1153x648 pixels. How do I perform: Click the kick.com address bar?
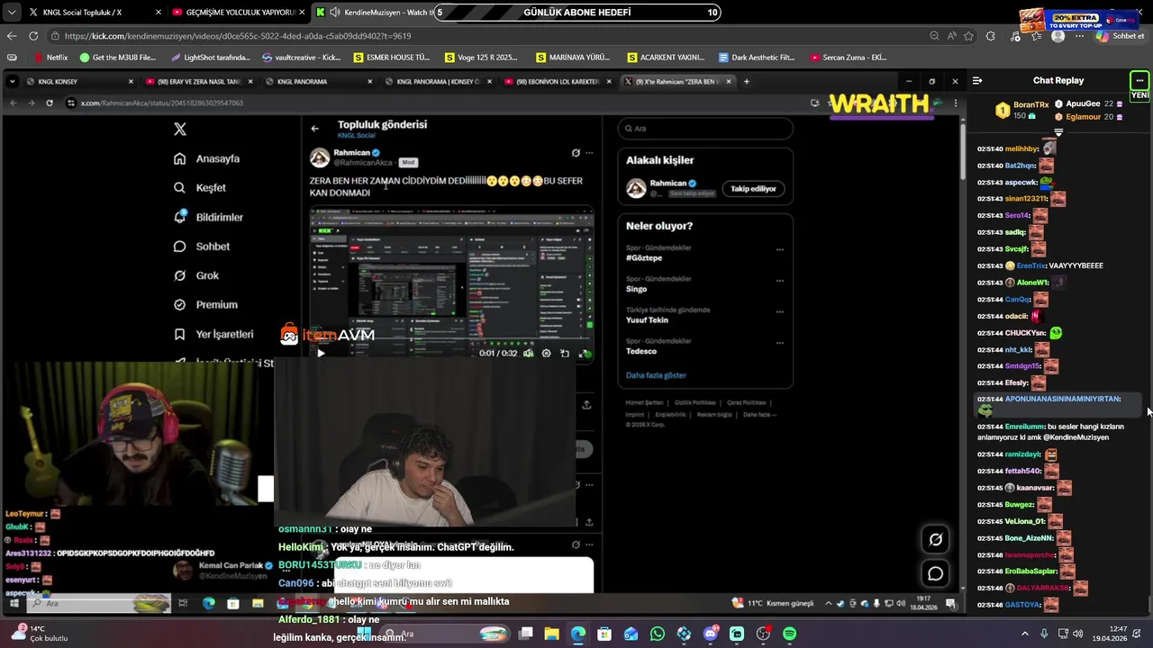point(486,36)
